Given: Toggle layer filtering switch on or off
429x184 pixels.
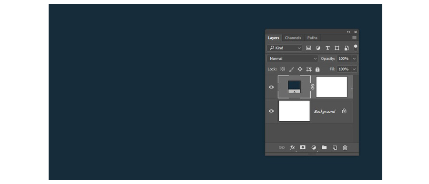Looking at the screenshot, I should point(356,48).
